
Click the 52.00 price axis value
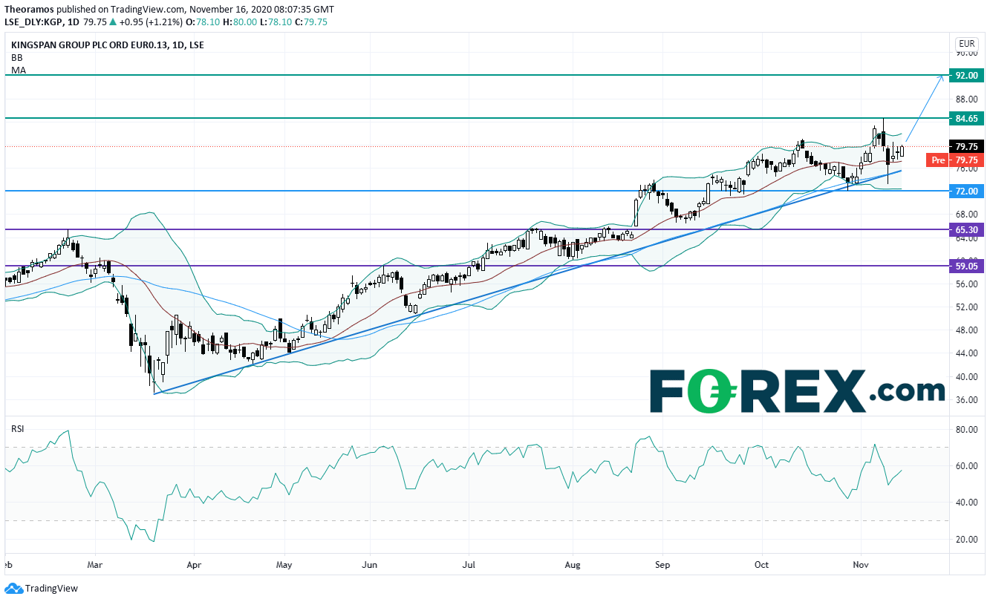[x=965, y=307]
